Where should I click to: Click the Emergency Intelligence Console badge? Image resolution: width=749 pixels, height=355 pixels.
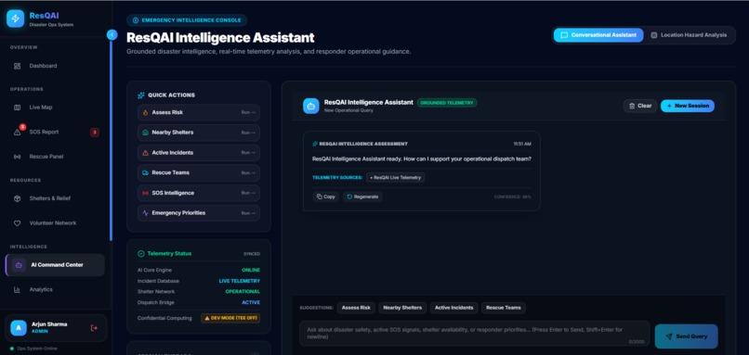187,20
